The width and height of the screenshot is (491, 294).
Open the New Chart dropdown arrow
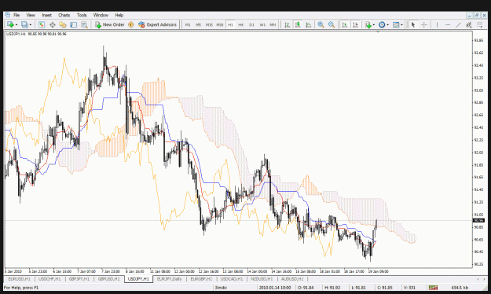click(16, 24)
